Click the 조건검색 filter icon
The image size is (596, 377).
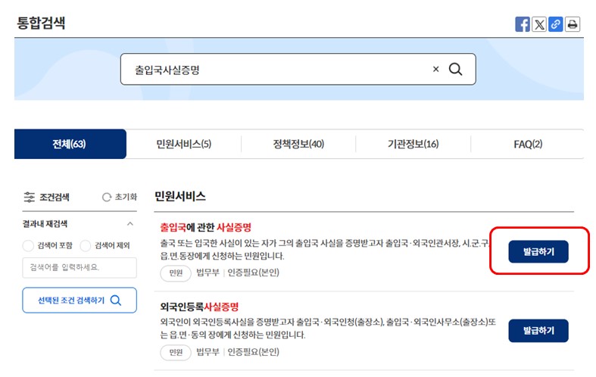tap(30, 198)
